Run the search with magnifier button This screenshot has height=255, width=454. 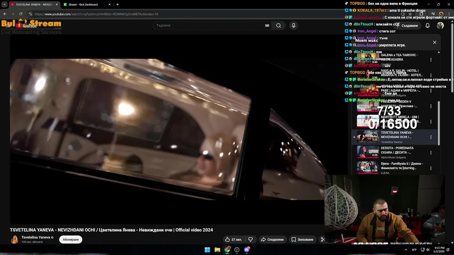[278, 25]
